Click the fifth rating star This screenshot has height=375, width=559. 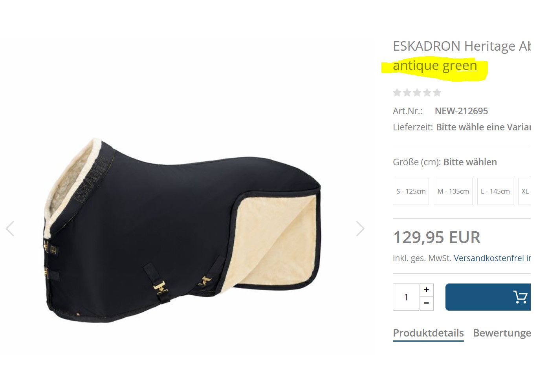click(x=437, y=93)
